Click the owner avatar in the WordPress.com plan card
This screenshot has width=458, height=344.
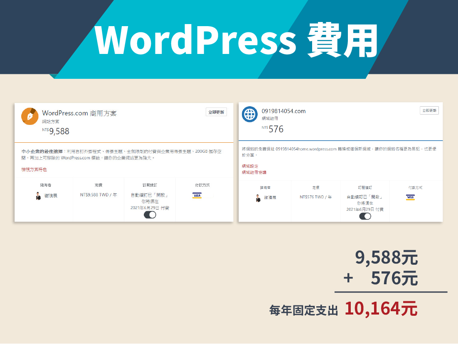tap(38, 196)
